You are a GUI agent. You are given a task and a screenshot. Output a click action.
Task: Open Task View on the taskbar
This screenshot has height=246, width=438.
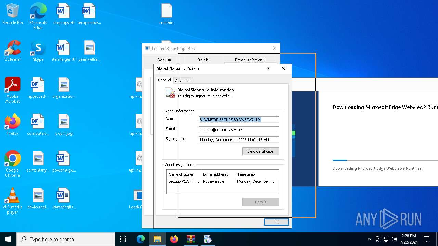point(123,239)
